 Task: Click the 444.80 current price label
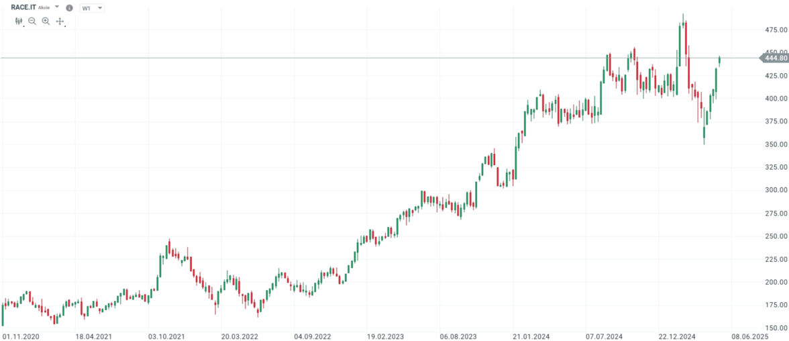[775, 58]
